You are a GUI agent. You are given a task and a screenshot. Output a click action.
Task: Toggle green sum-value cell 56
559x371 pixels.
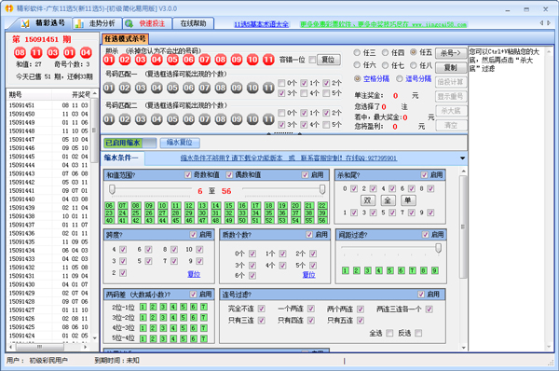pyautogui.click(x=322, y=221)
